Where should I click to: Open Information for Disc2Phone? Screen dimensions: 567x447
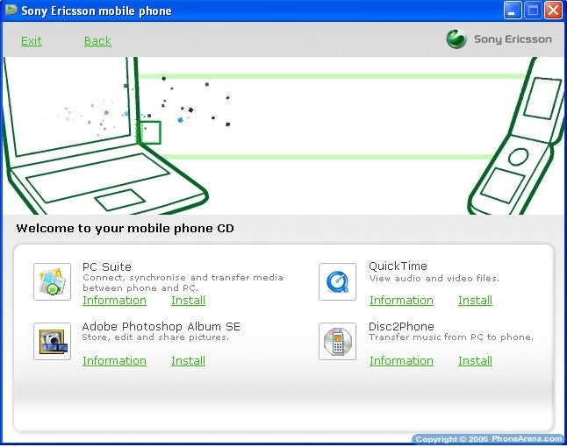click(401, 361)
